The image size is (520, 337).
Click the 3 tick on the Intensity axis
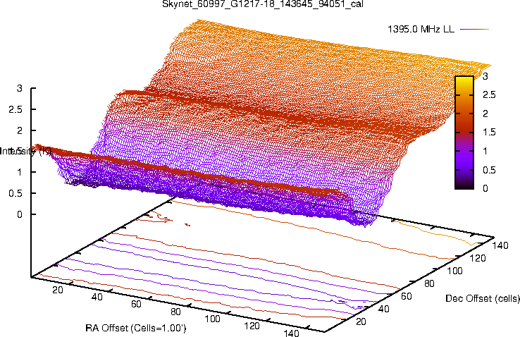pos(20,88)
